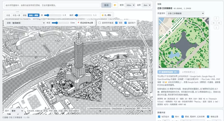The image size is (224, 121).
Task: Adjust the 輪廓 outline slider
Action: 83,15
